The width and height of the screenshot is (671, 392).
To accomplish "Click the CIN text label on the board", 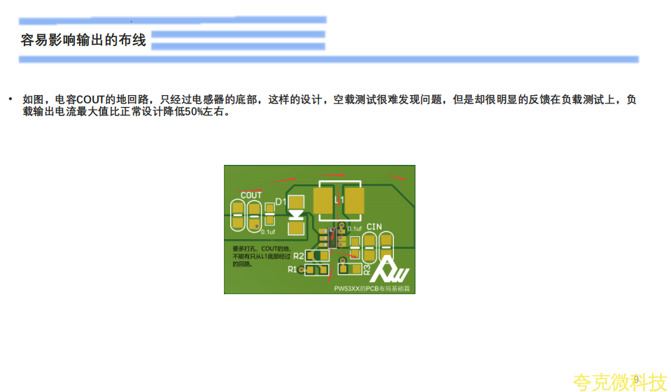I will (x=374, y=227).
